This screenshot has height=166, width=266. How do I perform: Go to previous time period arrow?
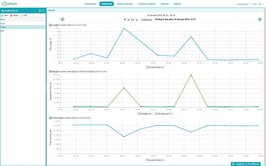62,19
